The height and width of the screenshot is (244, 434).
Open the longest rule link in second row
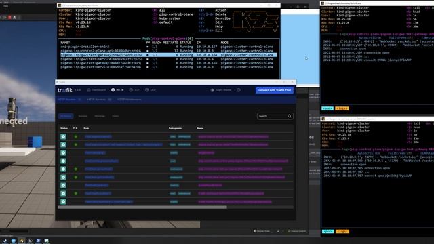(123, 144)
